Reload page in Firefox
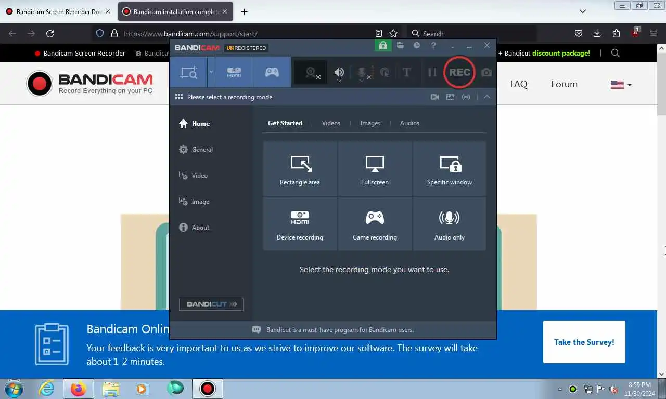The width and height of the screenshot is (666, 399). coord(50,33)
